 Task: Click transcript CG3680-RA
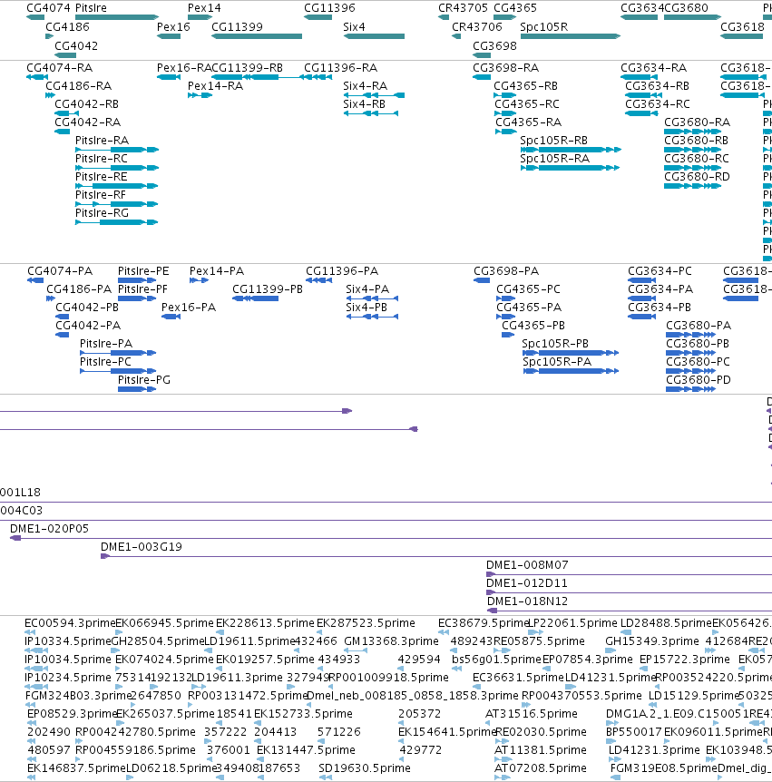tap(693, 132)
